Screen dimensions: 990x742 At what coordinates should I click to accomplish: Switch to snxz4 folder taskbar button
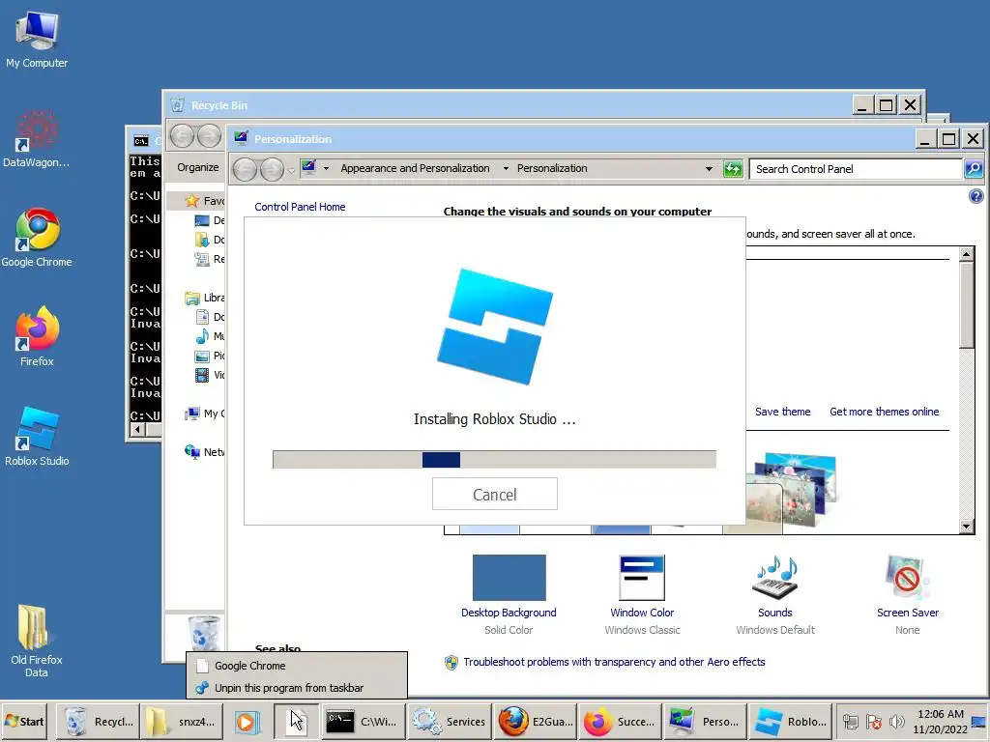182,721
